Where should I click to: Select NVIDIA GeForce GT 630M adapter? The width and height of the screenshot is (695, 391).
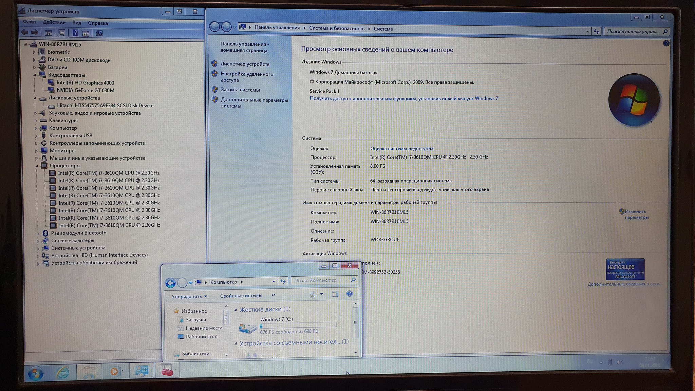point(85,90)
